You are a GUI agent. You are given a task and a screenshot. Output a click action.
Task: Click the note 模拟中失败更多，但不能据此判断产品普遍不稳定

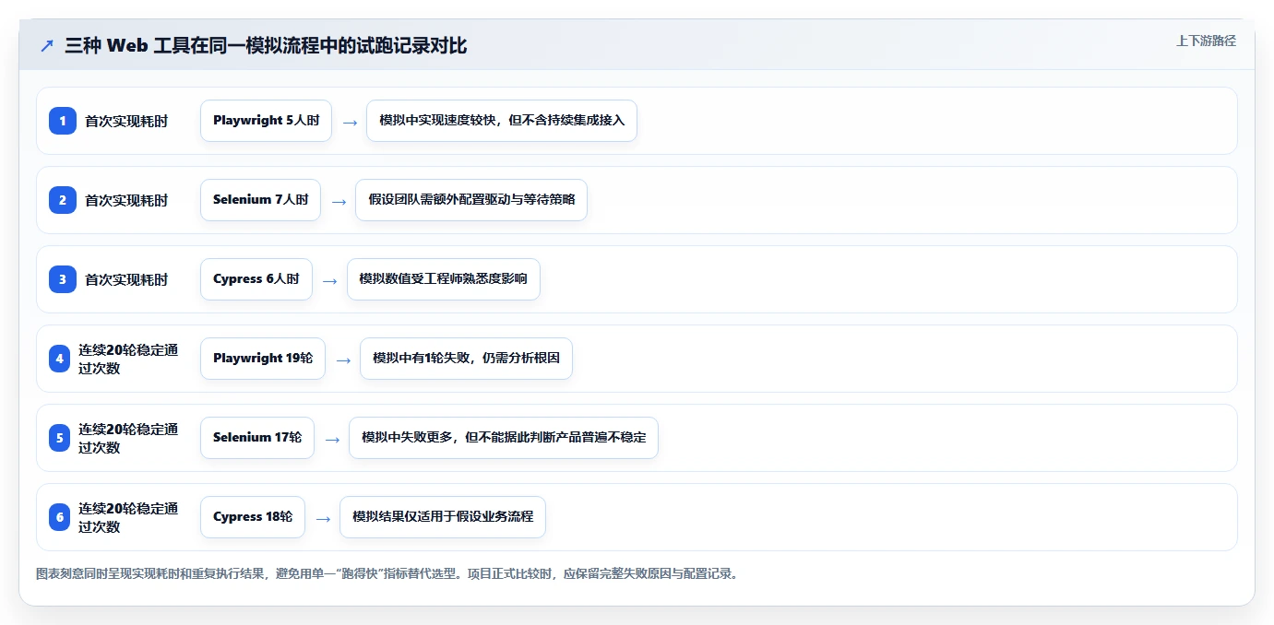504,438
